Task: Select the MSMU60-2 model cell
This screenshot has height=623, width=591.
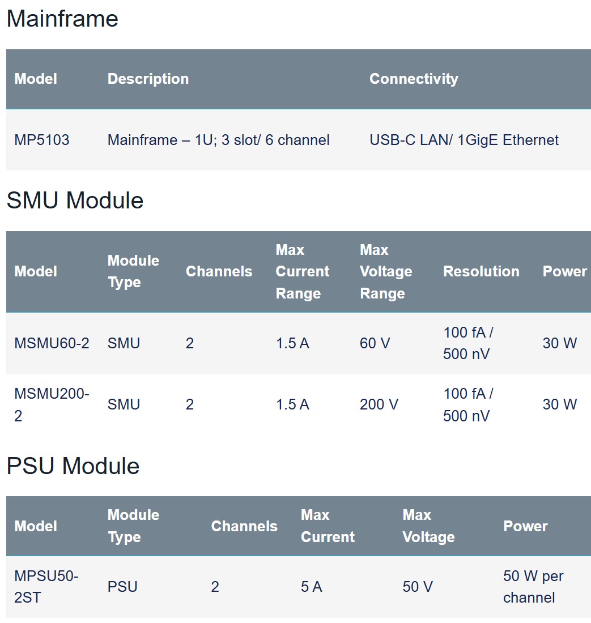Action: click(52, 343)
